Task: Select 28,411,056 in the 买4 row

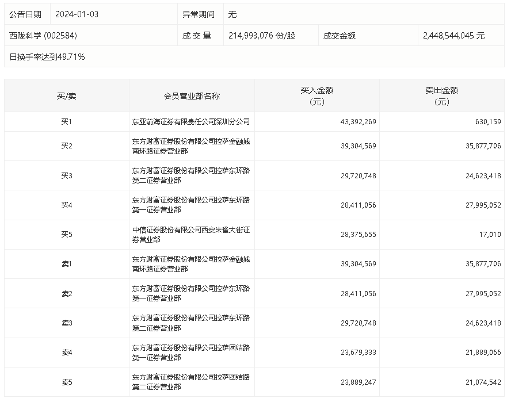Action: (x=358, y=205)
